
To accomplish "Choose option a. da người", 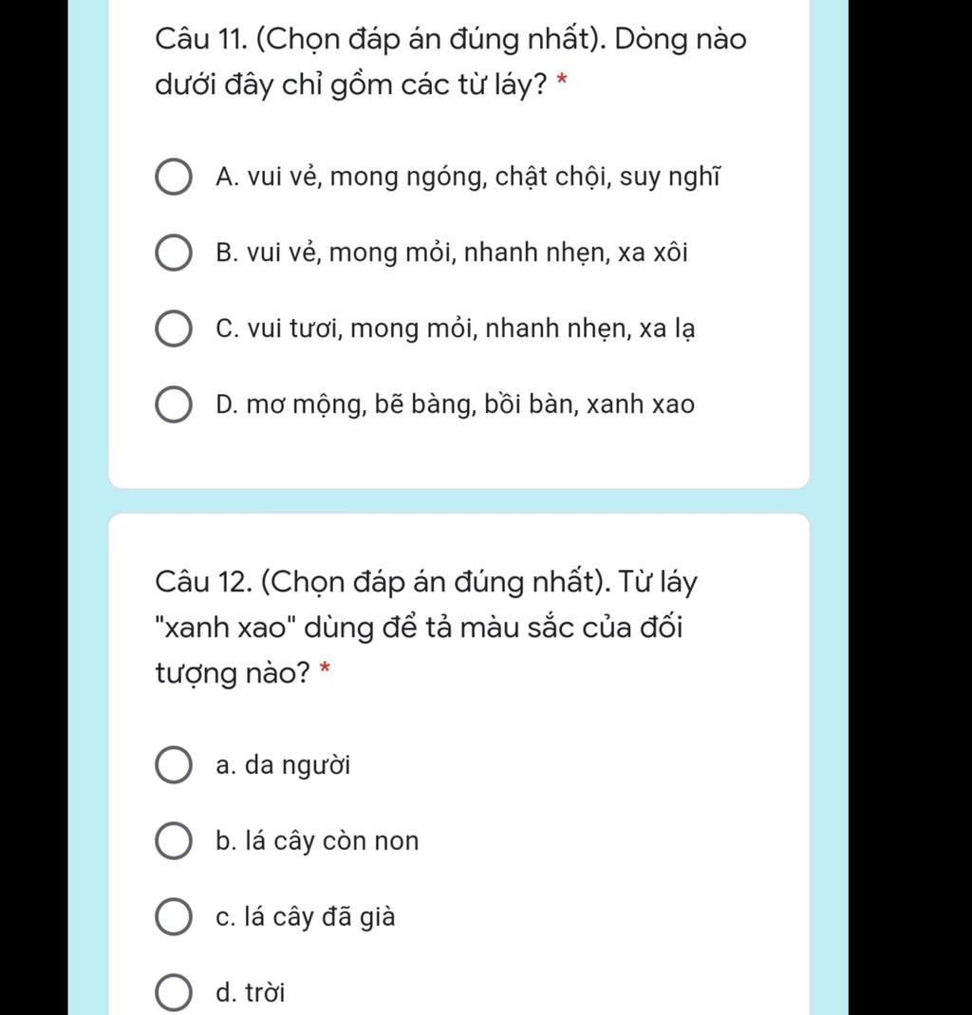I will click(174, 764).
